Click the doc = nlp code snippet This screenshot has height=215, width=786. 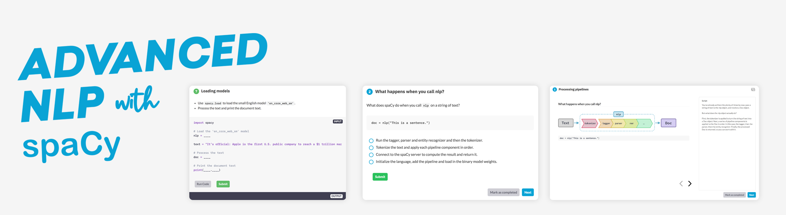coord(401,123)
